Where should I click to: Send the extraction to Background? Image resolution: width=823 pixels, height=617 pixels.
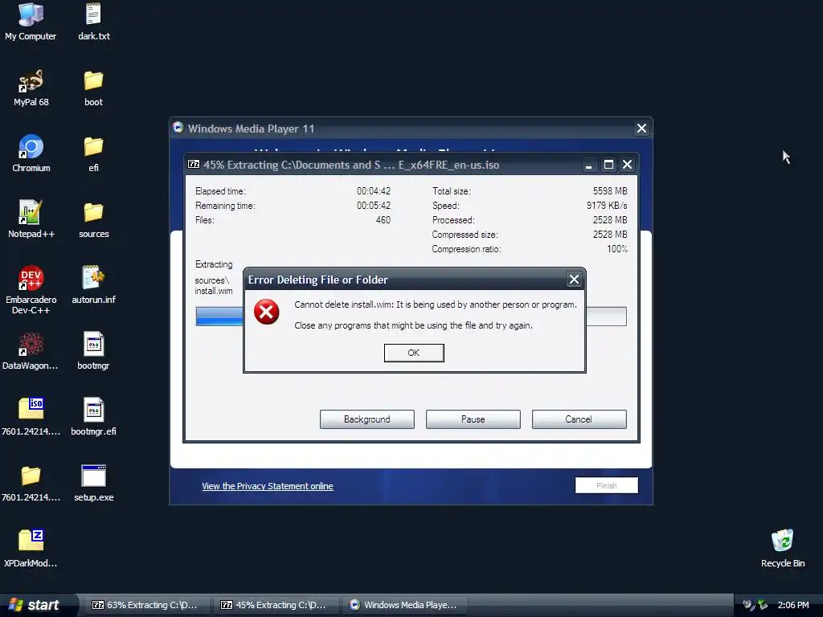tap(366, 419)
